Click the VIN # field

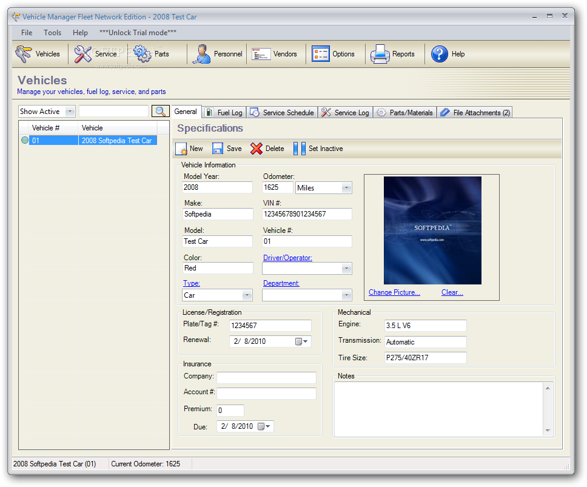[307, 214]
